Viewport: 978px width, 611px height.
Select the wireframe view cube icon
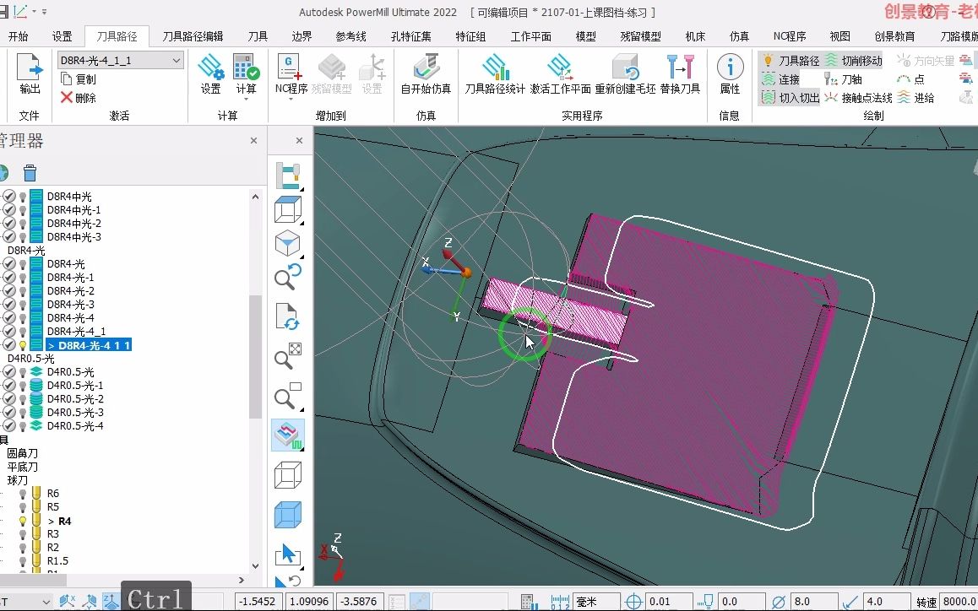[x=287, y=475]
